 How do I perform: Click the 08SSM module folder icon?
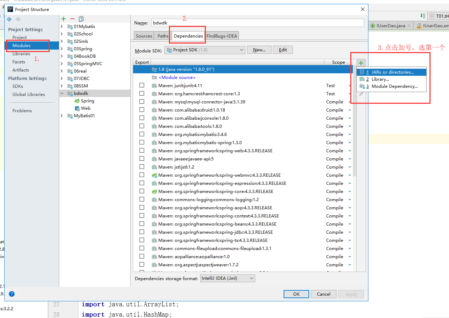[70, 86]
